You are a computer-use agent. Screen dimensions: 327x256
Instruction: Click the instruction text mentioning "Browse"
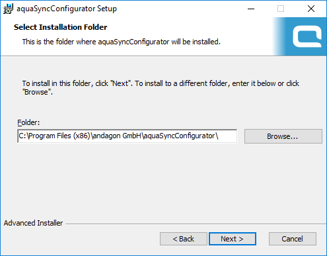point(161,87)
